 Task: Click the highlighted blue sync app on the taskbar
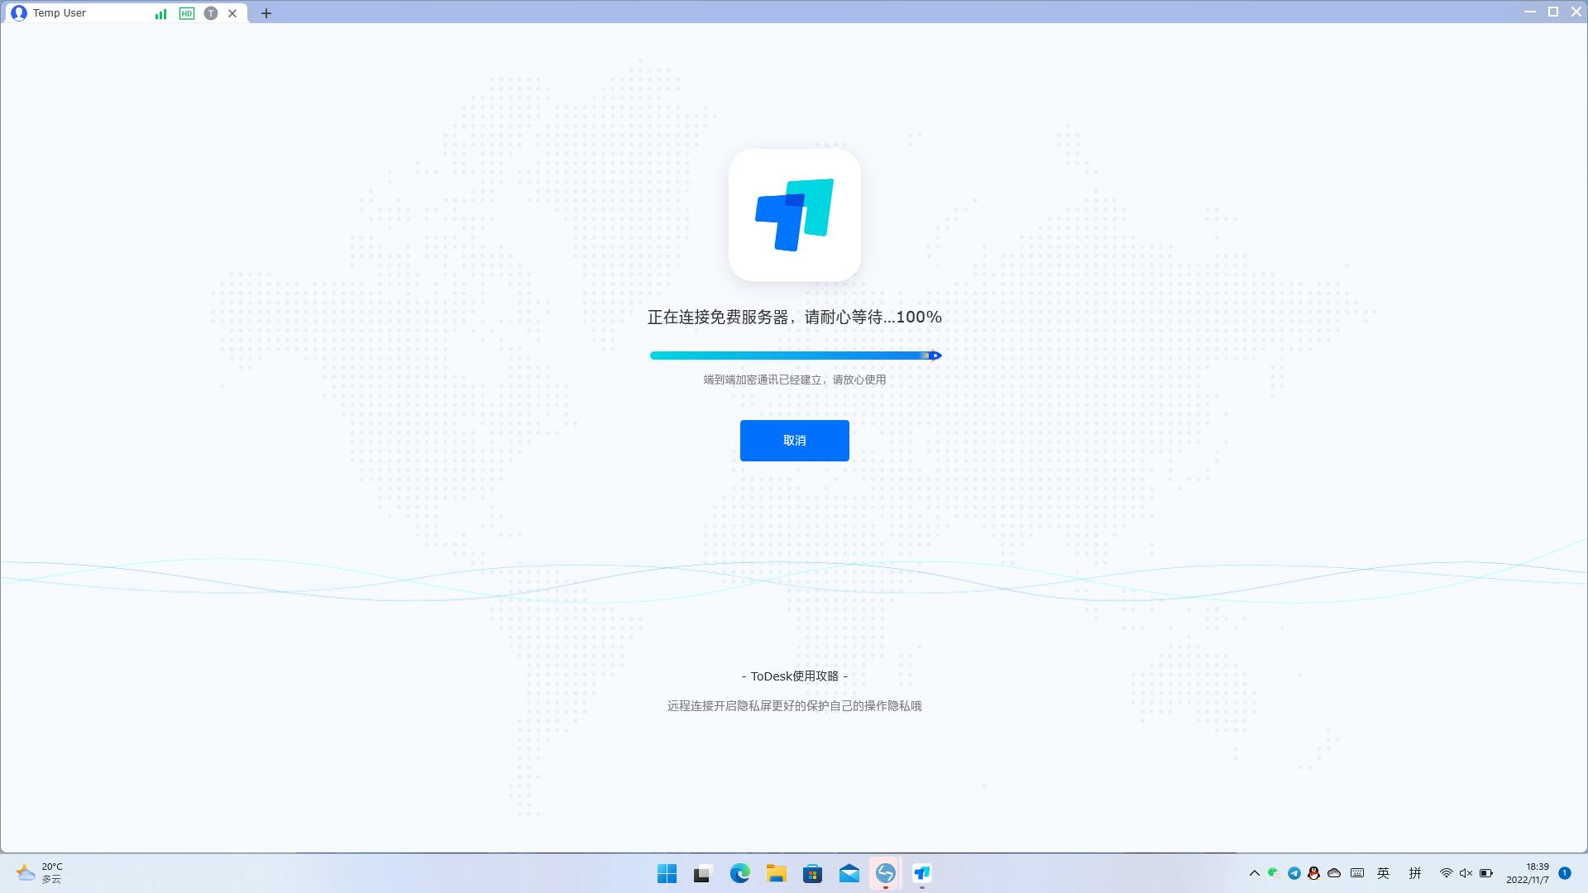click(885, 873)
